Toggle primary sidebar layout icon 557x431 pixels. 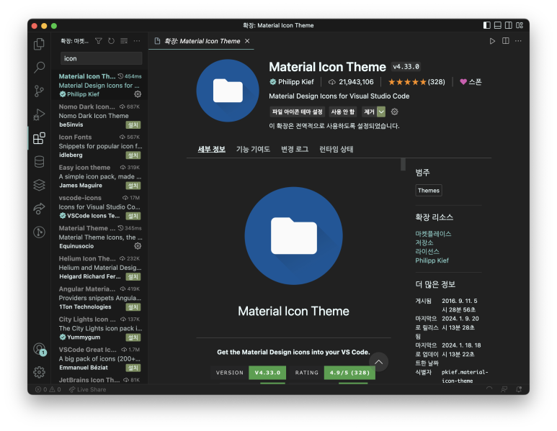[x=487, y=25]
